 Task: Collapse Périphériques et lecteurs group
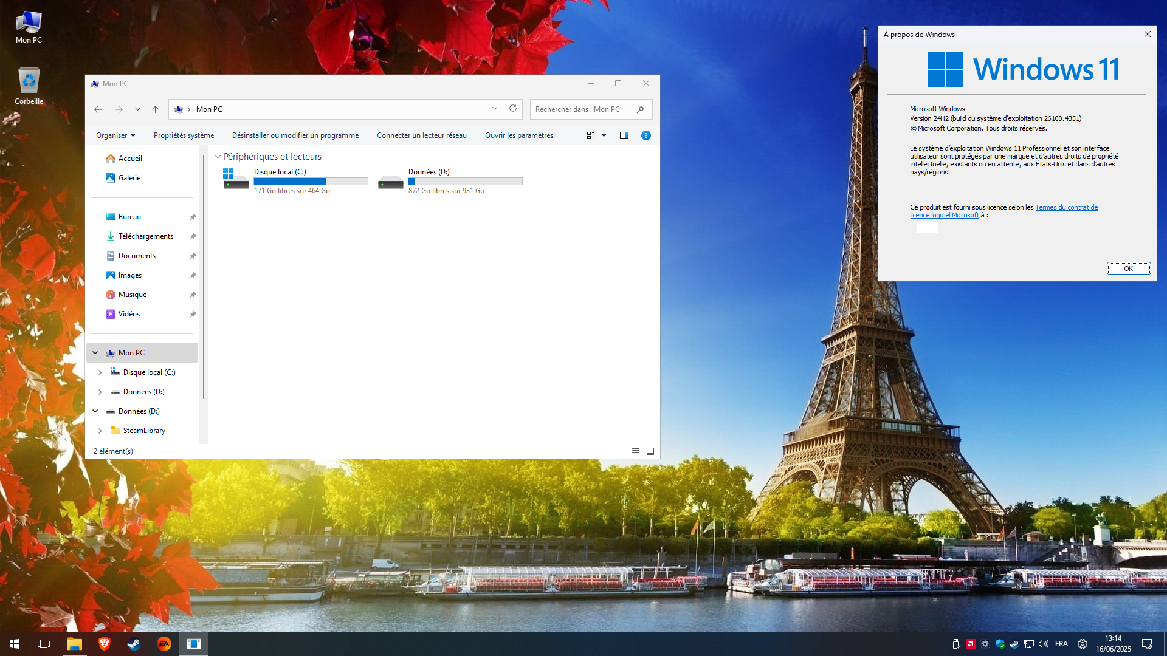218,157
